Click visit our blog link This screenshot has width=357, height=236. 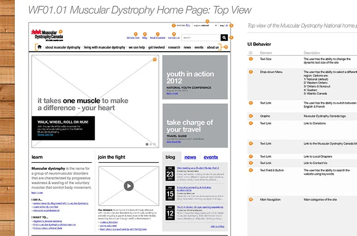[x=217, y=227]
